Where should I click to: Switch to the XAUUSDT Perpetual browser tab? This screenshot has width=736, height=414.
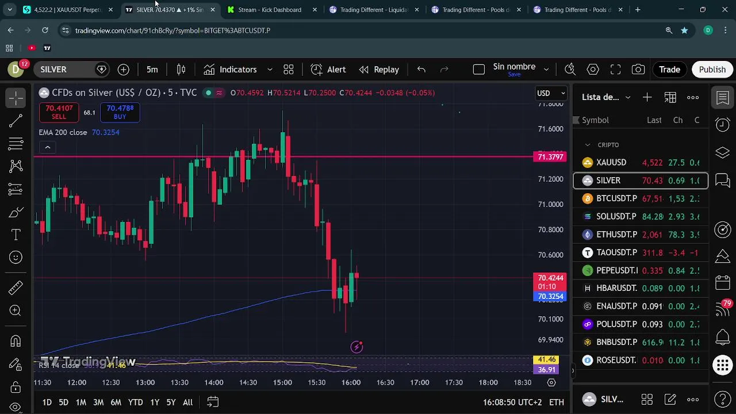[67, 10]
